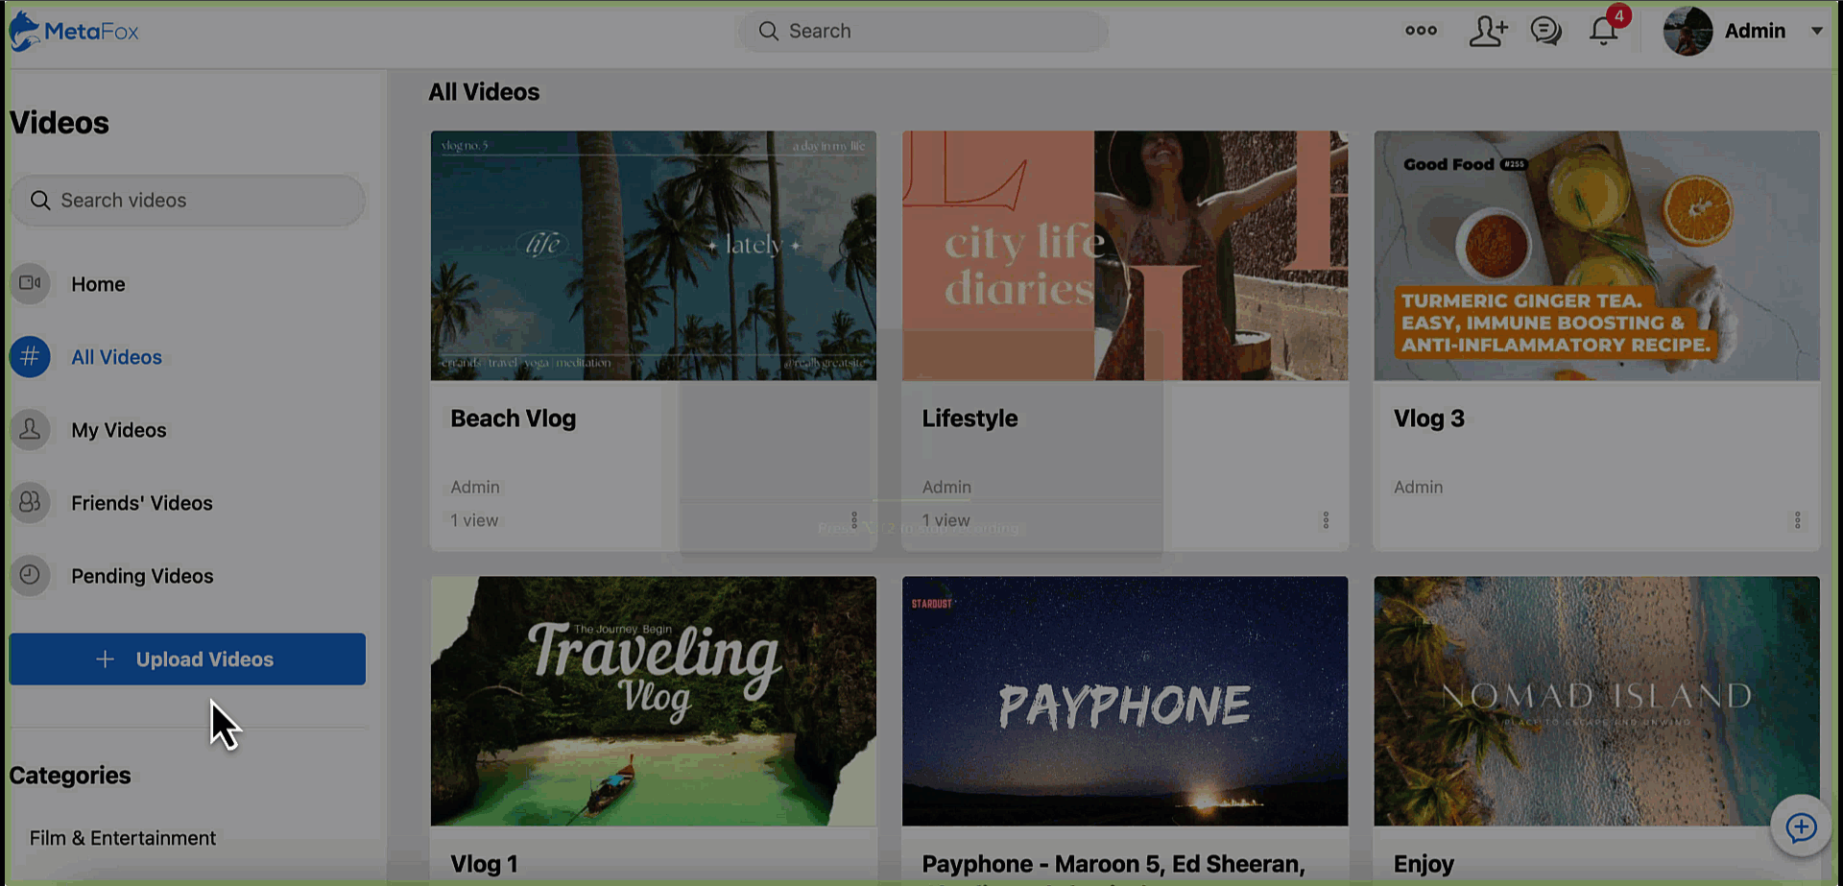
Task: Click the Payphone video thumbnail
Action: point(1124,701)
